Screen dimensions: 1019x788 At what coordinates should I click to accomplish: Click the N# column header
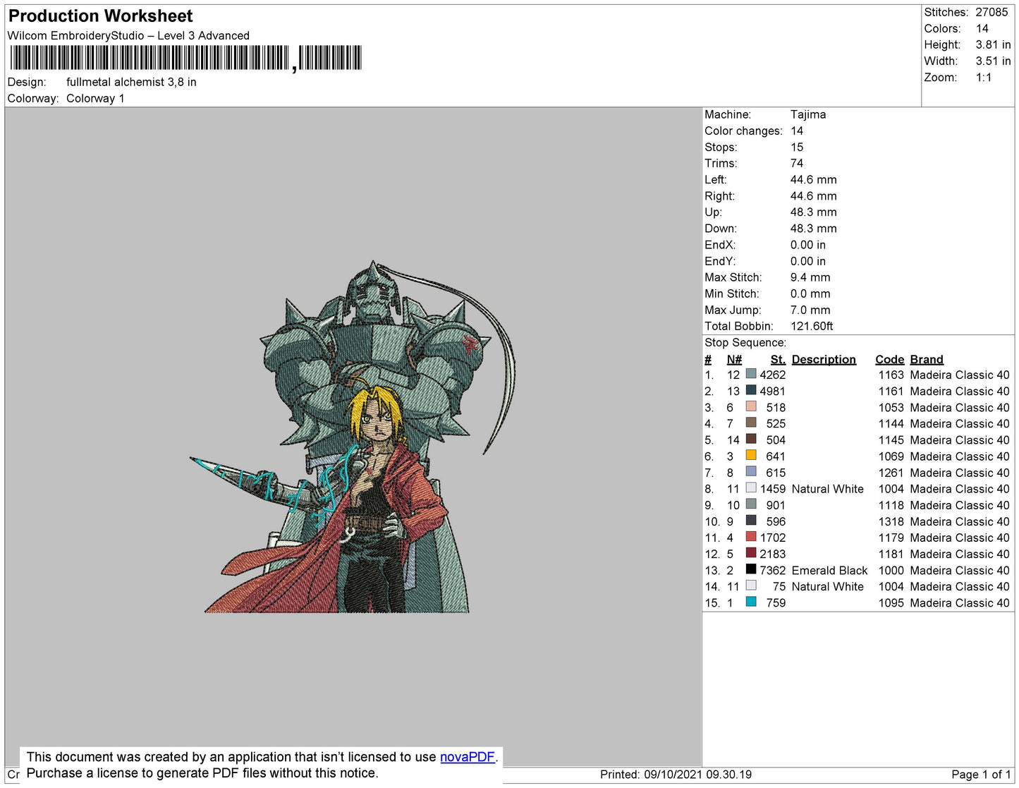coord(734,359)
